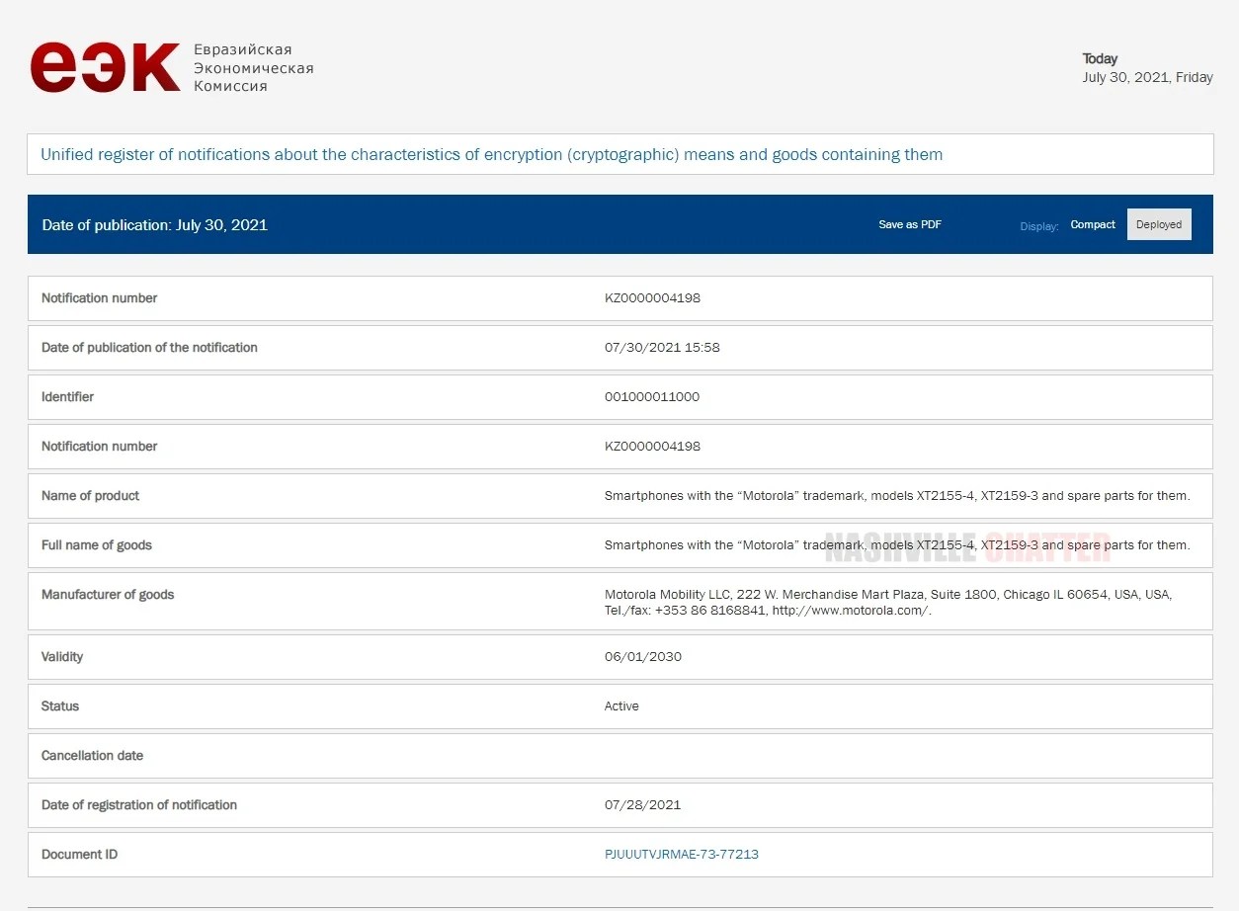Click Евразийская Экономическая Комиссия header text

point(253,68)
